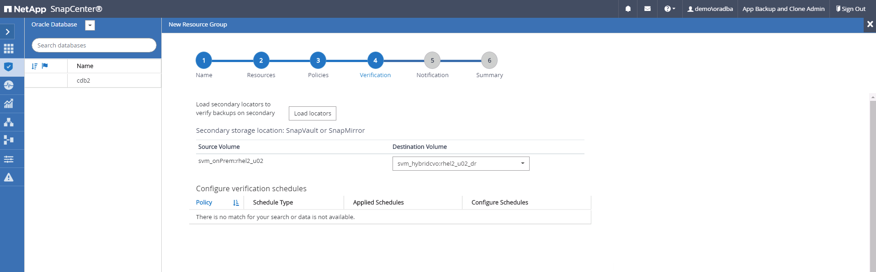Click the Schedule Type column header
Screen dimensions: 876x272
click(273, 202)
